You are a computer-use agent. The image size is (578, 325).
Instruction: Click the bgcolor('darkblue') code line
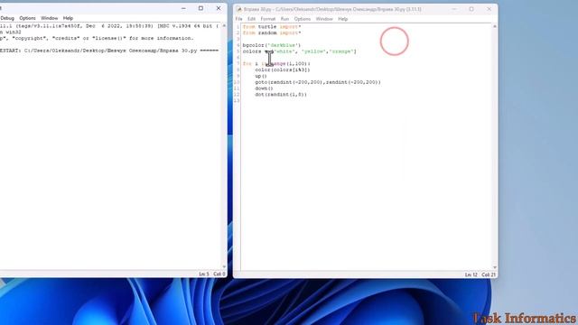[x=272, y=45]
